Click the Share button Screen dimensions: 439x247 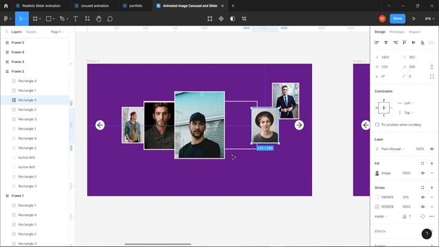pos(397,19)
